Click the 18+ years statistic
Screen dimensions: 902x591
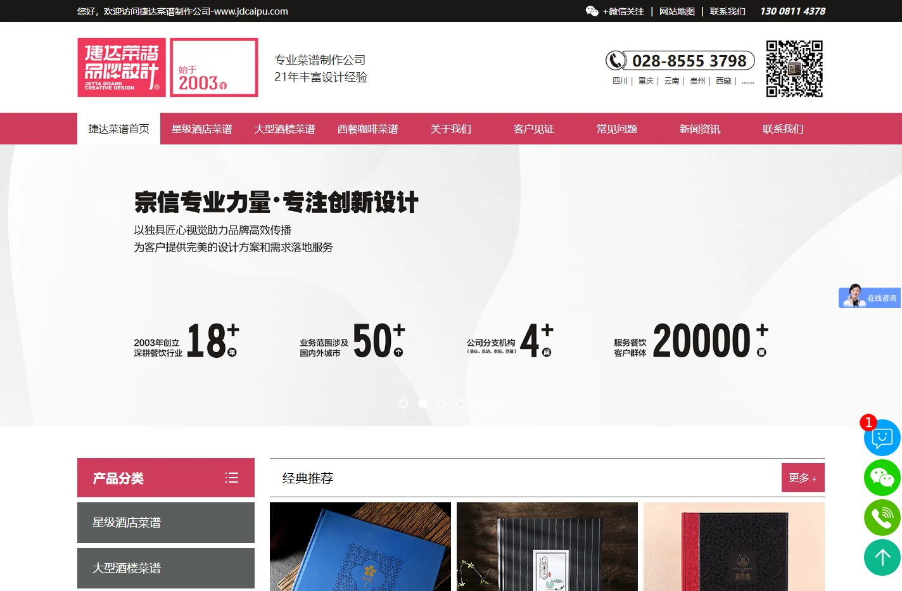[x=186, y=341]
